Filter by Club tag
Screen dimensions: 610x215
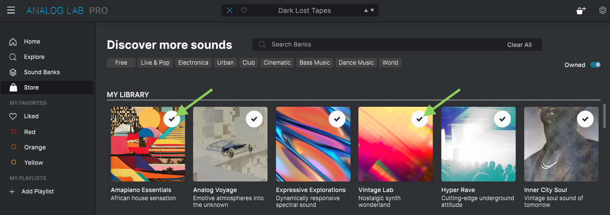[249, 63]
